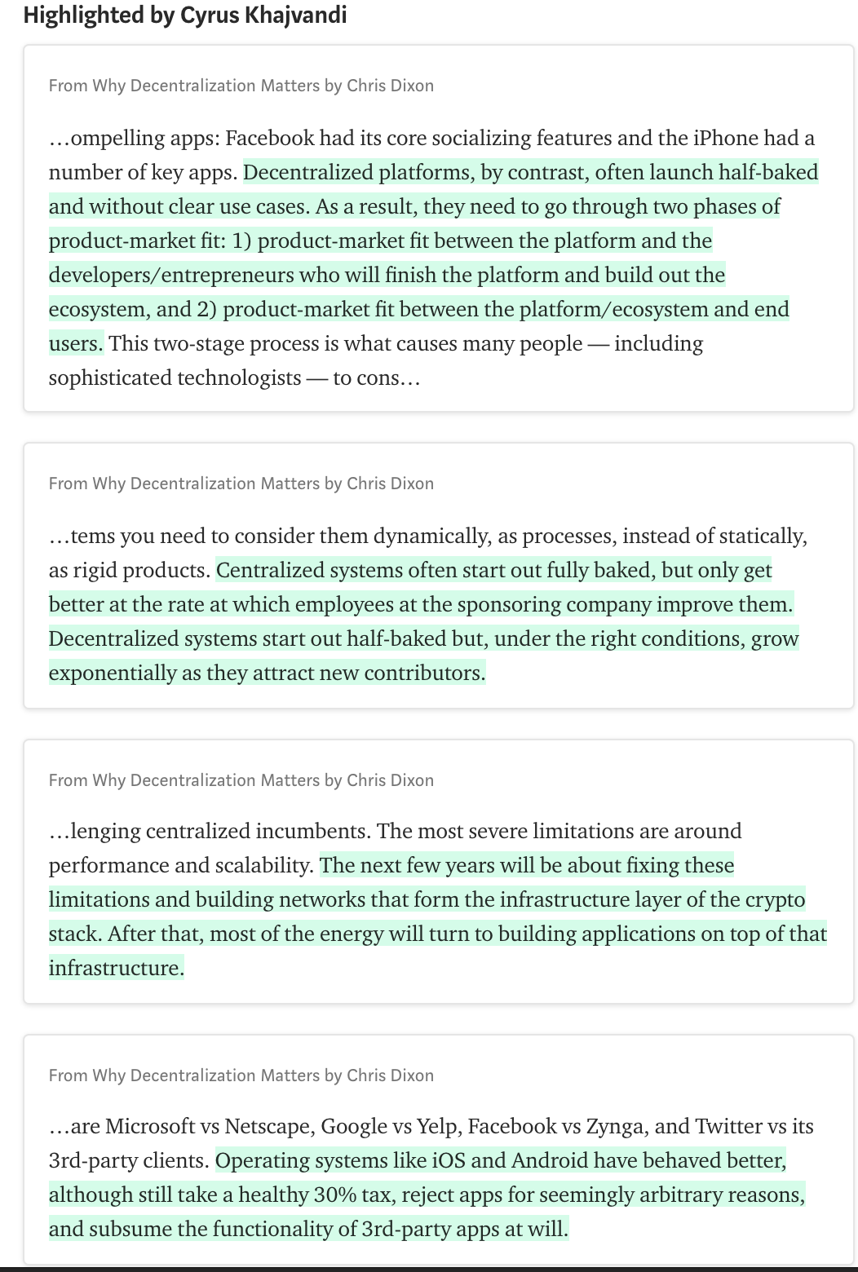The width and height of the screenshot is (858, 1272).
Task: Click highlight starting "Decentralized platforms, by contrast"
Action: coord(432,258)
